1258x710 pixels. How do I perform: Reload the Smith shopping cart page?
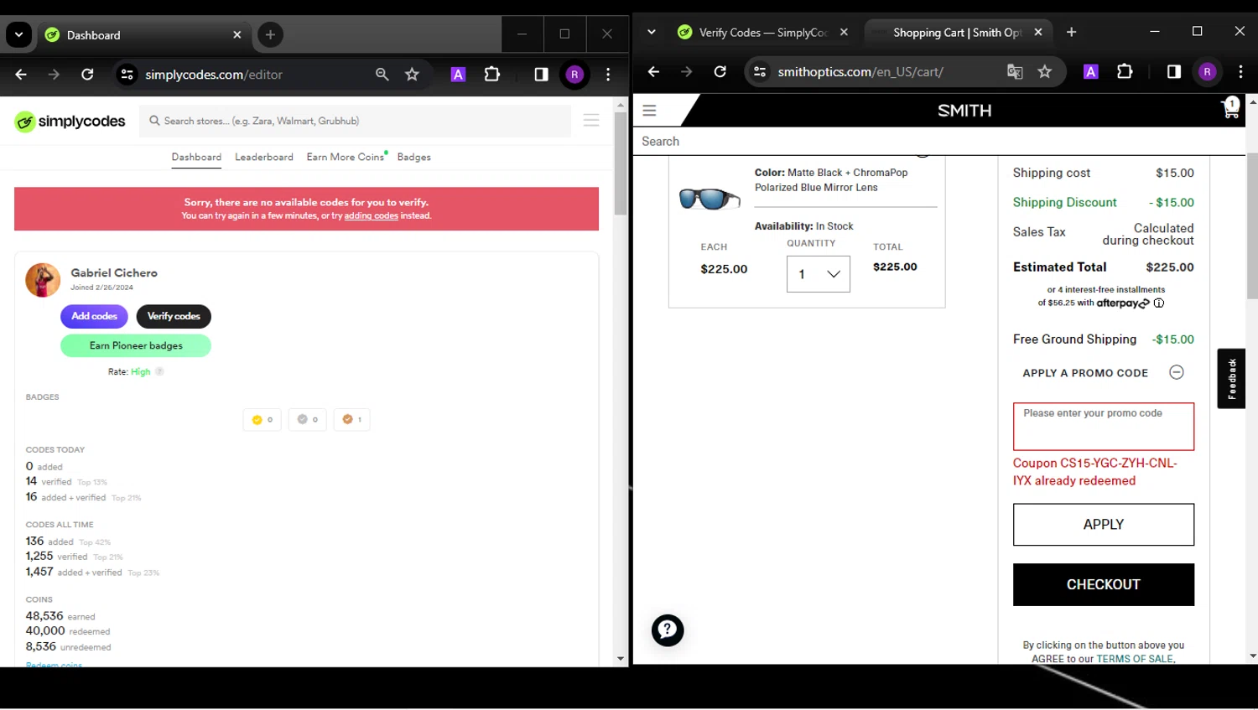click(x=720, y=72)
